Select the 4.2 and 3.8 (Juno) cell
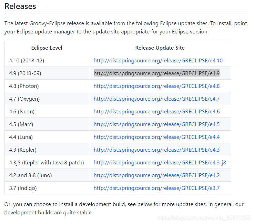Viewport: 254px width, 224px height. (47, 175)
